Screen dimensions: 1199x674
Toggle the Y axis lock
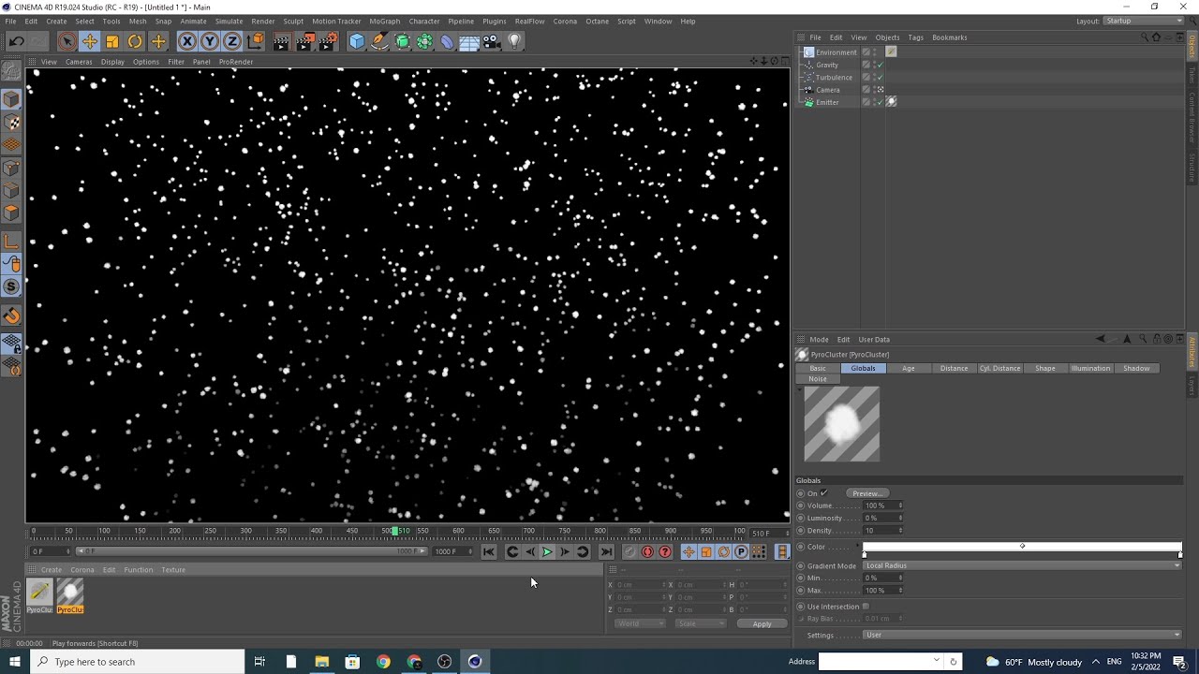pyautogui.click(x=210, y=41)
